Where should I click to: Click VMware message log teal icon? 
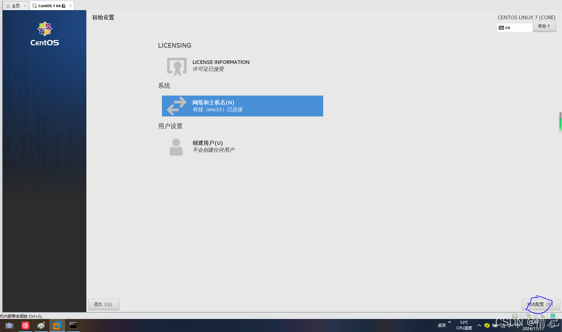click(553, 316)
